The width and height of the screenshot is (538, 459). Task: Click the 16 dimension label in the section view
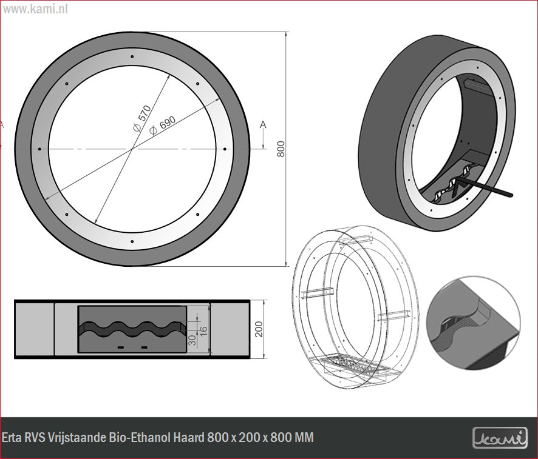pyautogui.click(x=203, y=330)
